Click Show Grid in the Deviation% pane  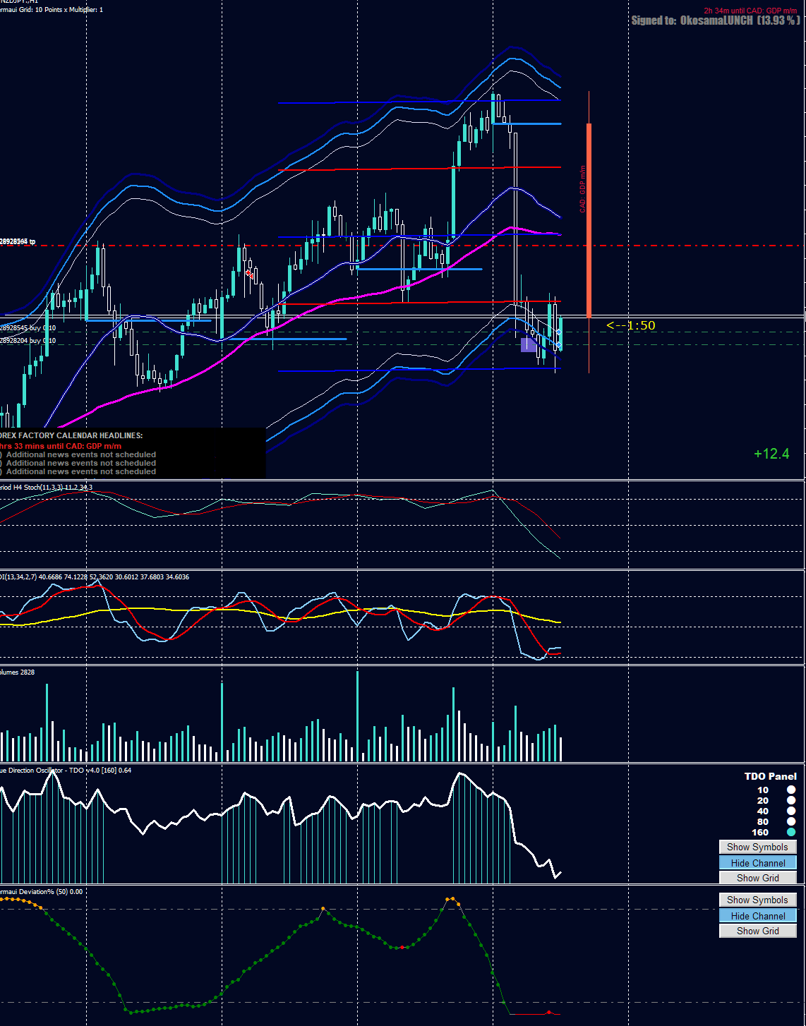(758, 931)
